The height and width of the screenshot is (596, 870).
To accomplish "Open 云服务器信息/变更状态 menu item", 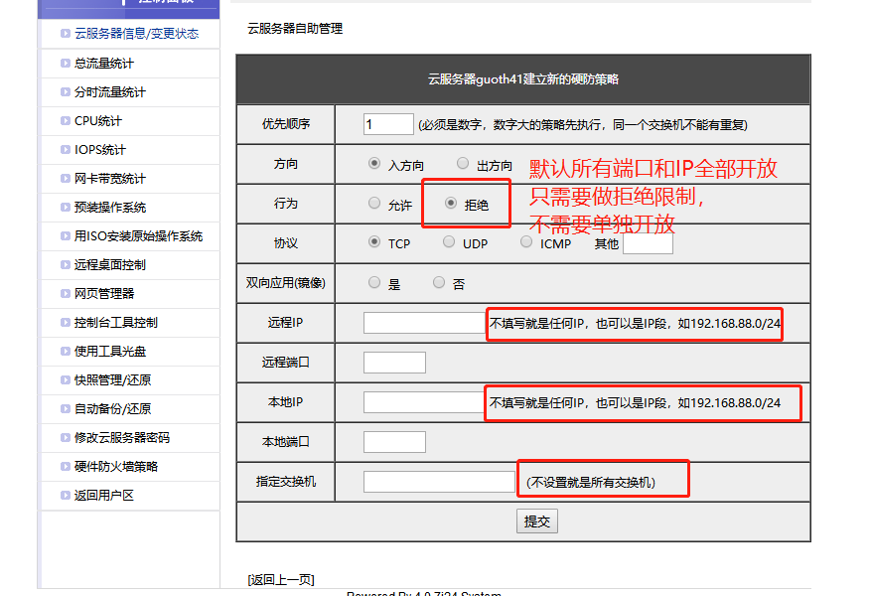I will (x=136, y=34).
